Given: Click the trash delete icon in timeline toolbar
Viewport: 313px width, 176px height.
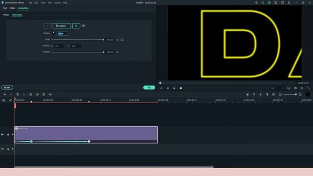Looking at the screenshot, I should 18,94.
